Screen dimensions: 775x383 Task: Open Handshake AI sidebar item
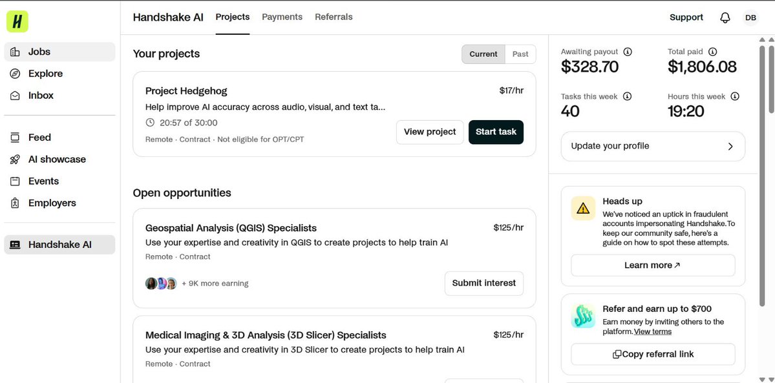(x=60, y=245)
